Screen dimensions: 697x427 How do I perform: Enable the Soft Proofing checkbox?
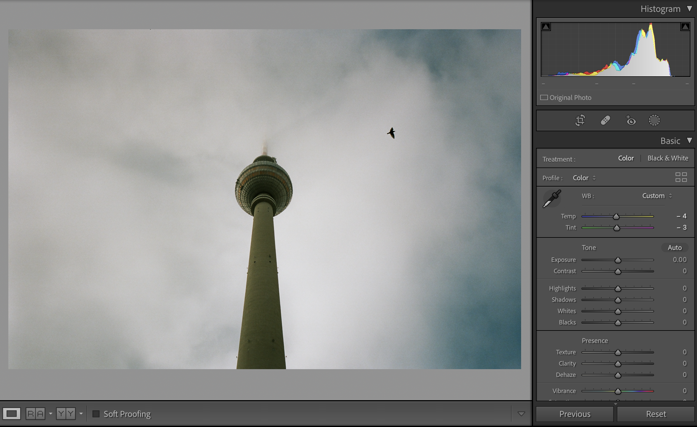(96, 414)
